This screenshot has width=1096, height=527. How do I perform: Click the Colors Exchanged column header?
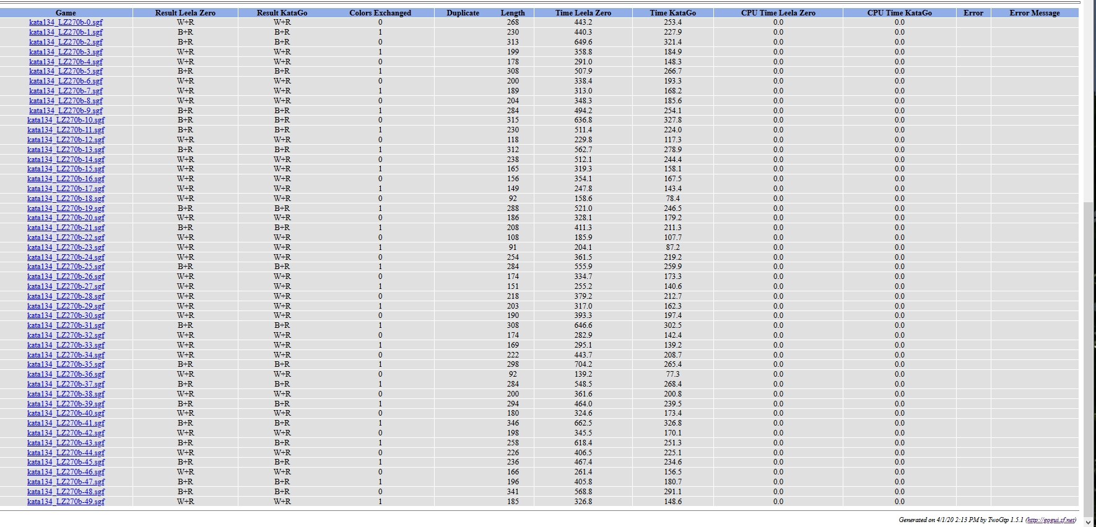380,13
